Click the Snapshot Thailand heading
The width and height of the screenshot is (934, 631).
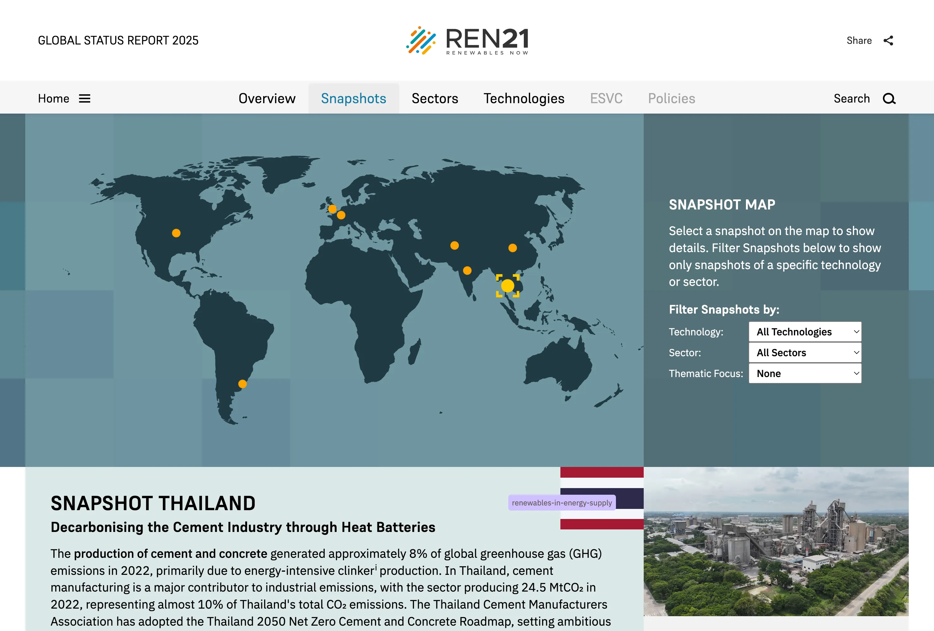point(153,503)
